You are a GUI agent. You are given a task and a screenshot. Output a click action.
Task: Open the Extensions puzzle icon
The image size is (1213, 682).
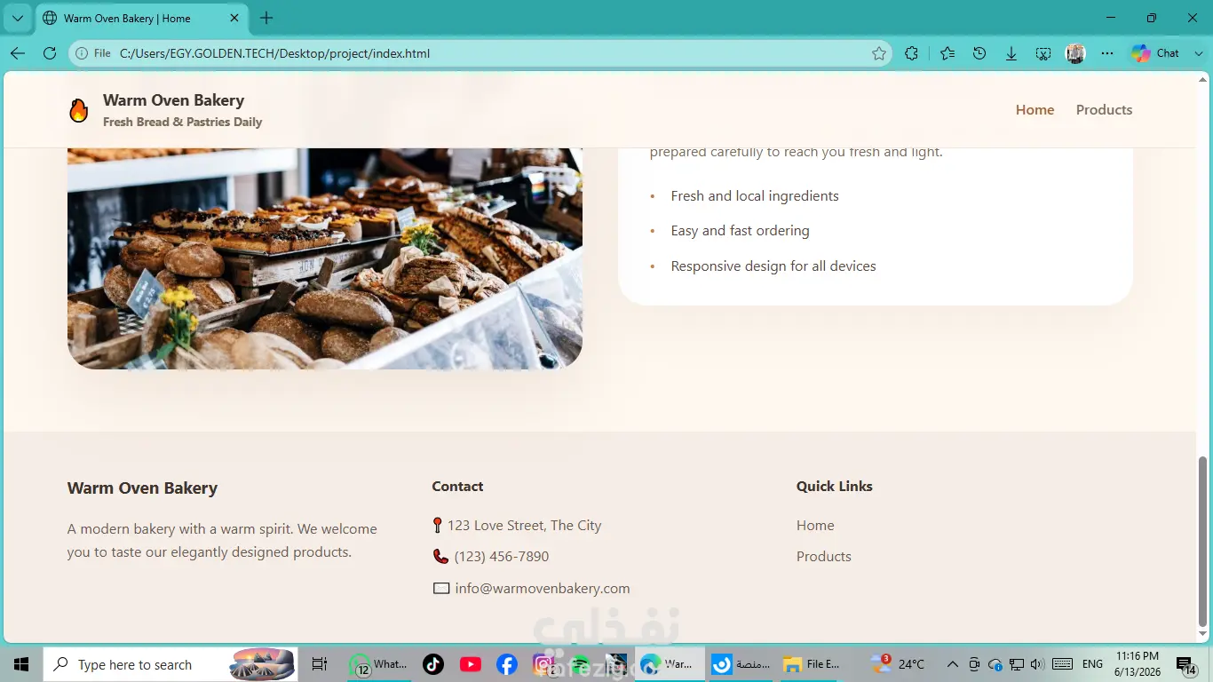(x=911, y=53)
